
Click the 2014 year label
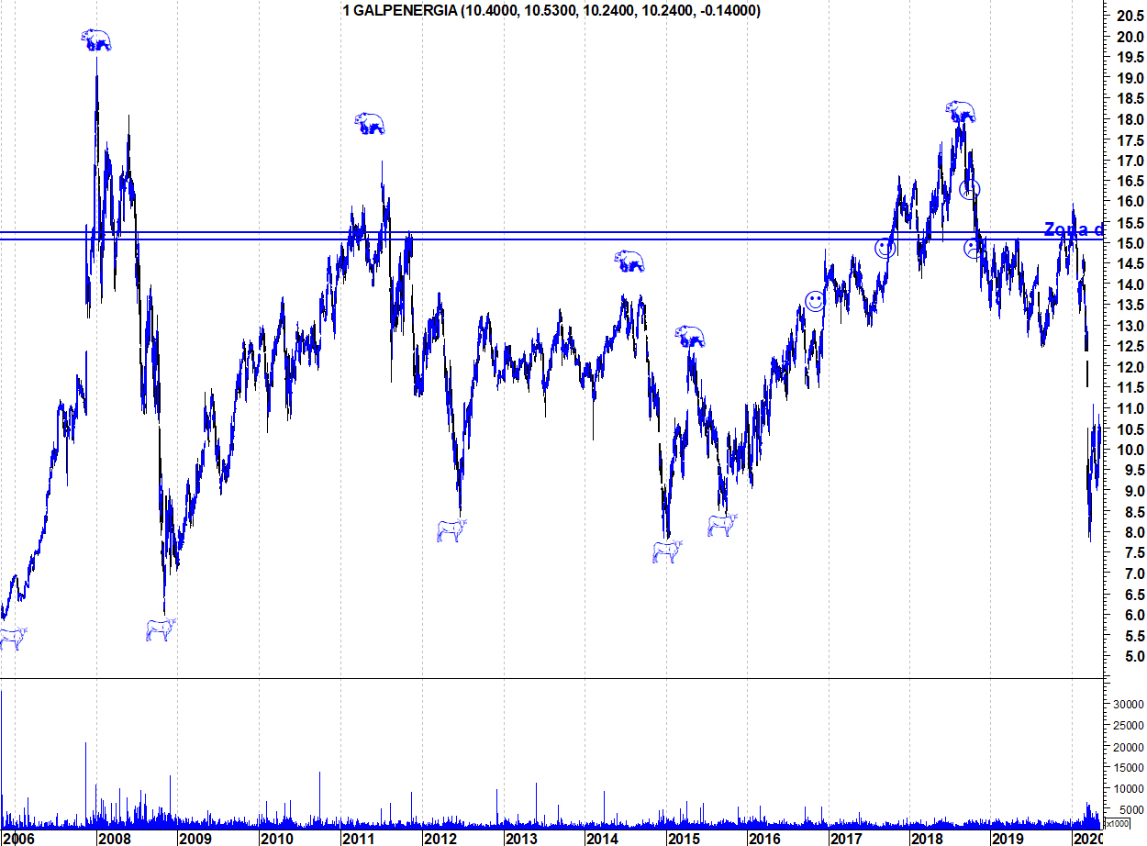pos(601,838)
